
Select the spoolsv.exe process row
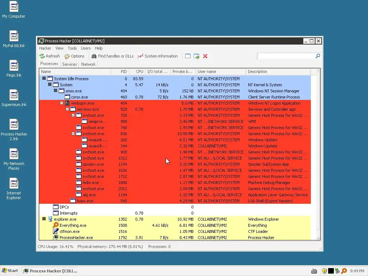(175, 164)
